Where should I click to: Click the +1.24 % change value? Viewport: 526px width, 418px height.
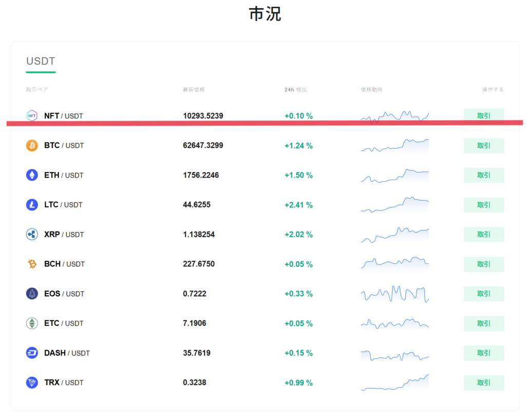[x=298, y=146]
